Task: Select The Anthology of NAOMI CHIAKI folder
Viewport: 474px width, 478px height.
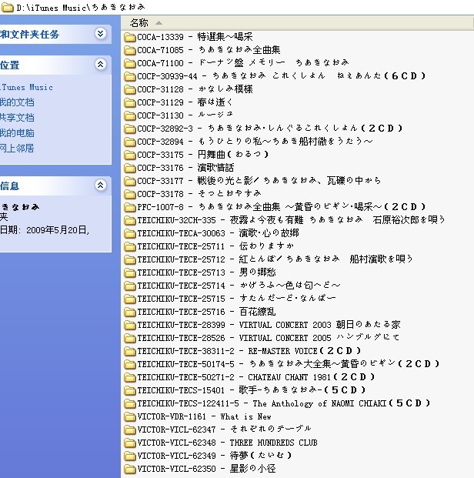Action: (284, 403)
